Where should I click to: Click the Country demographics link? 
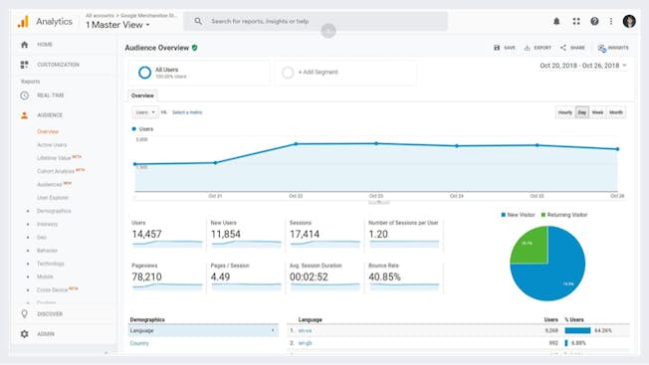tap(139, 343)
